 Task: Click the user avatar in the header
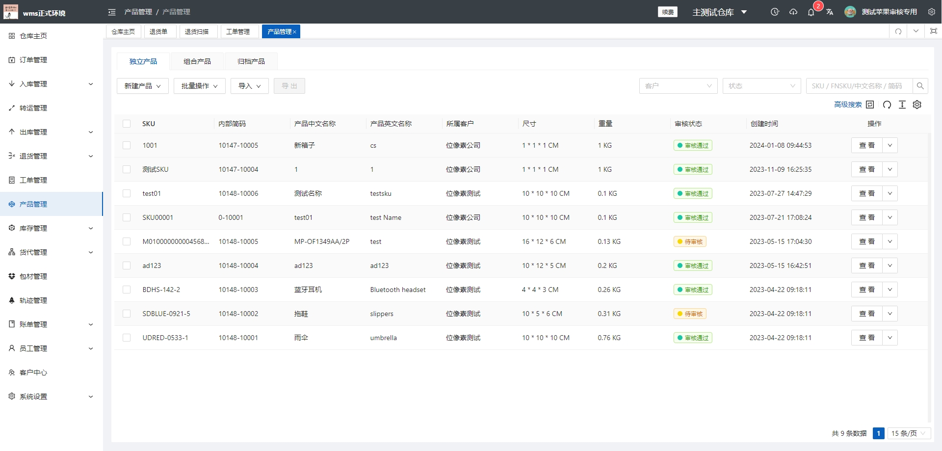[850, 12]
